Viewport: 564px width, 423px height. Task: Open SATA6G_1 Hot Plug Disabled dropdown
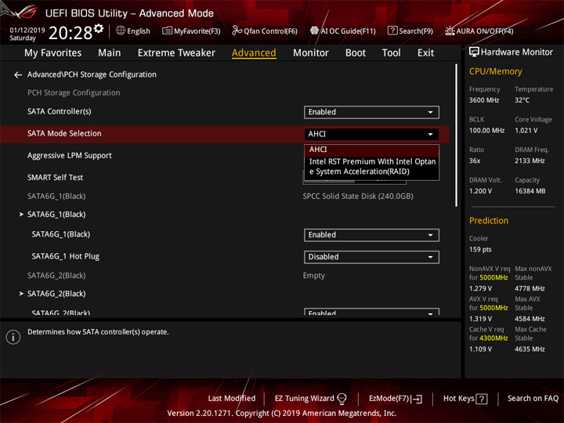(x=371, y=257)
